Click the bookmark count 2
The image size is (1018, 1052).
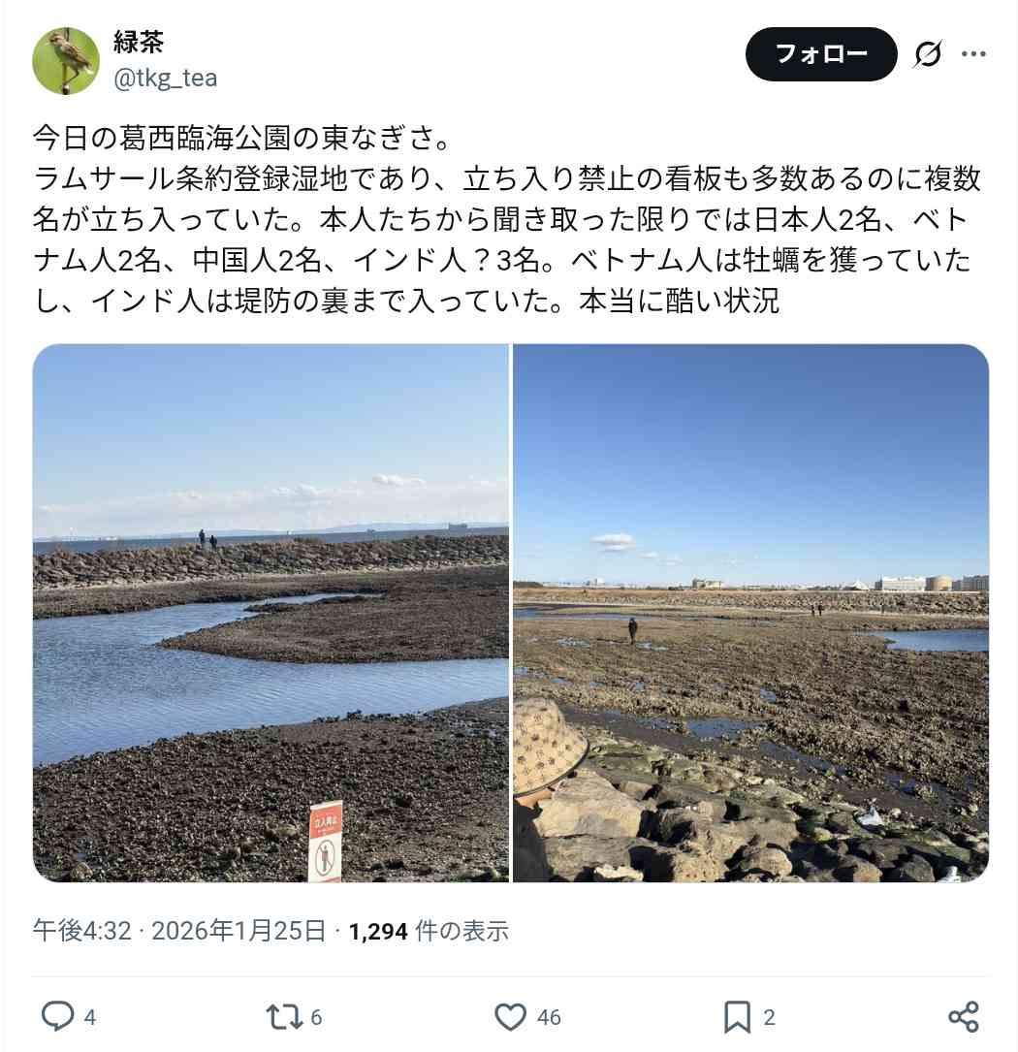click(769, 1017)
